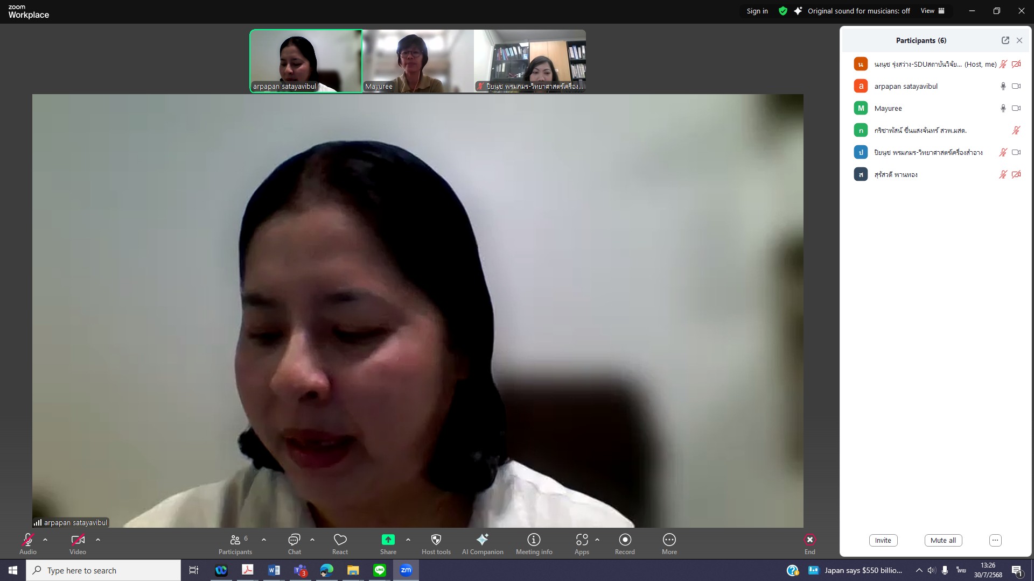
Task: Open the taskbar clock and calendar
Action: [988, 570]
